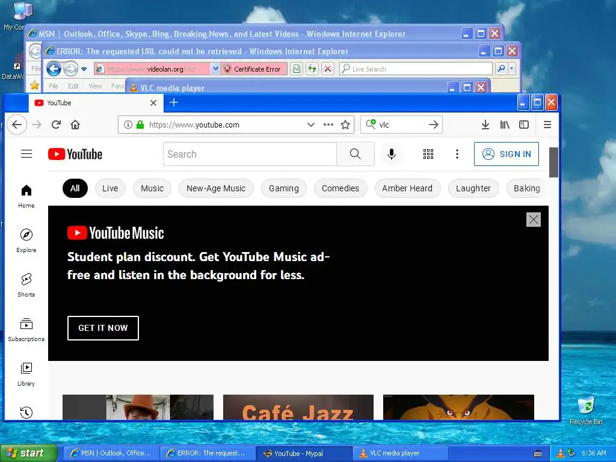The width and height of the screenshot is (616, 462).
Task: Open the Downloads panel
Action: (485, 125)
